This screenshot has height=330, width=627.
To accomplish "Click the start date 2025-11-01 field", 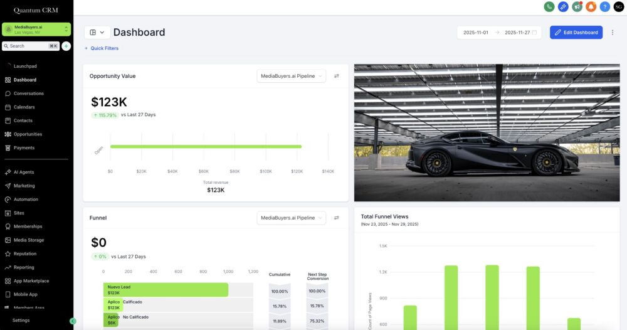I will point(476,33).
